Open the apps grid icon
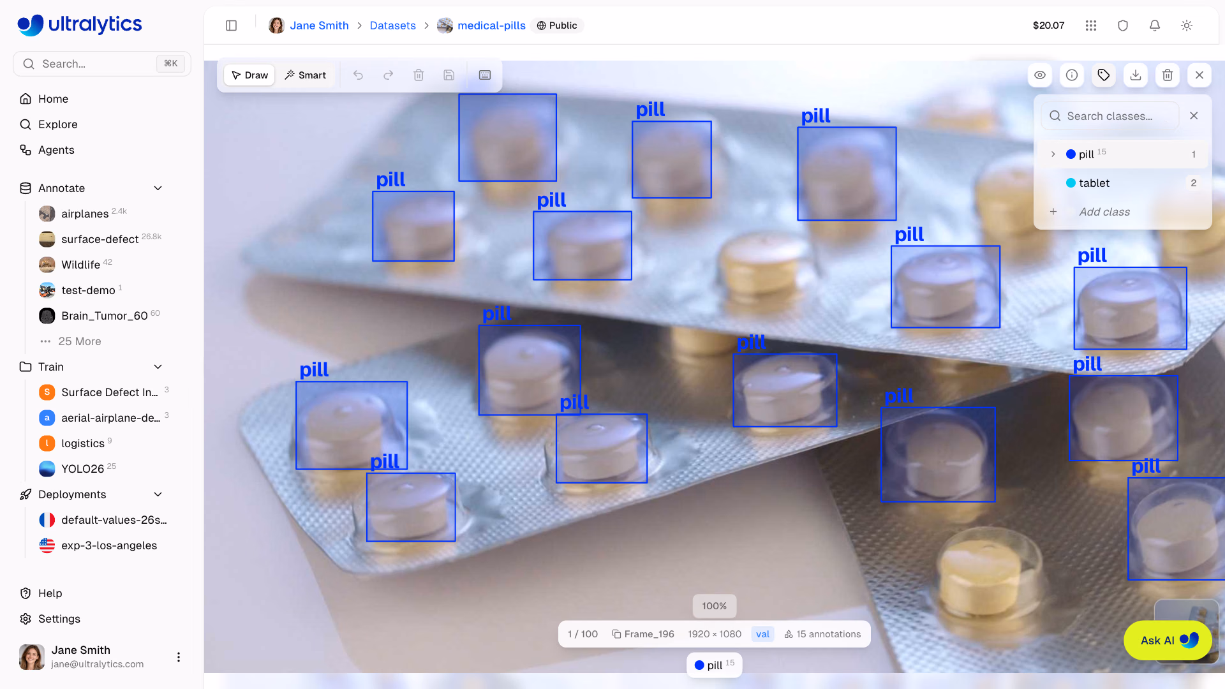 (x=1091, y=26)
